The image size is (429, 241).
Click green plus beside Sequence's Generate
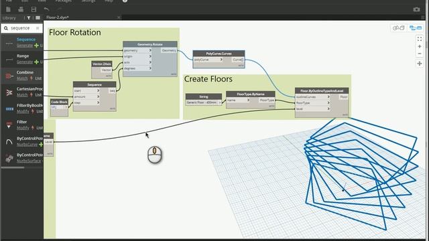pos(36,46)
